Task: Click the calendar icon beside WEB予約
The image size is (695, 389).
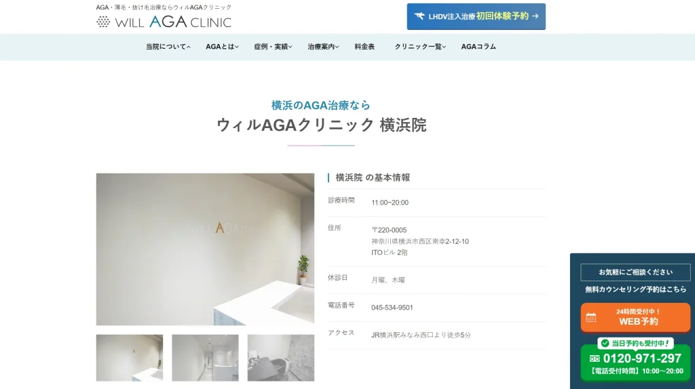Action: click(591, 317)
